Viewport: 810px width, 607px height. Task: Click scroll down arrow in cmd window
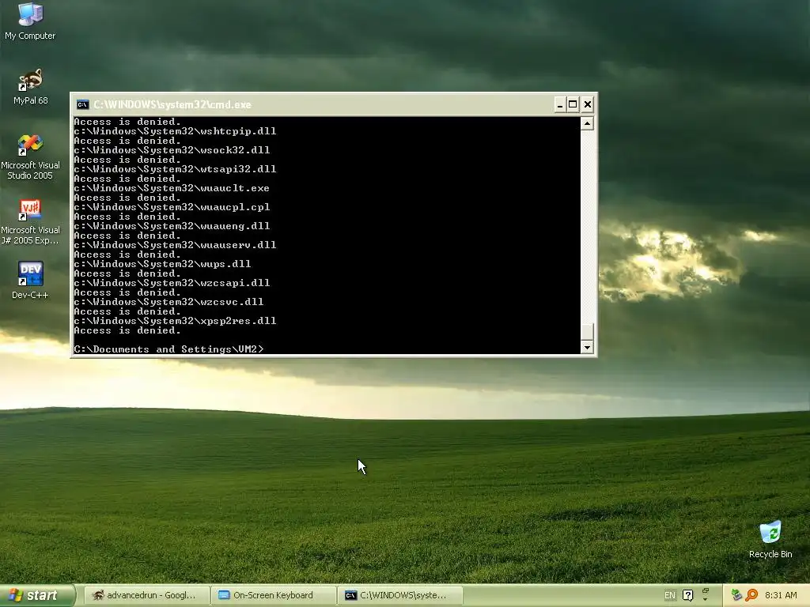(587, 348)
